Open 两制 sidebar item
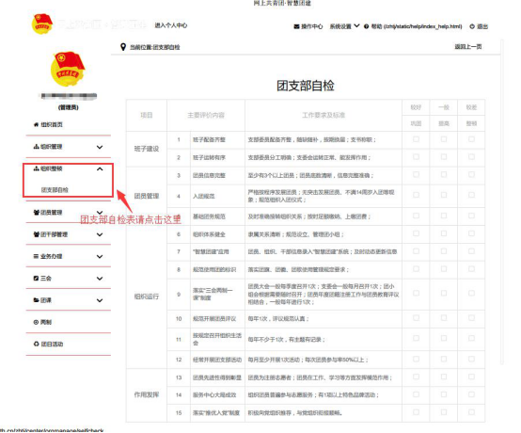 point(42,322)
